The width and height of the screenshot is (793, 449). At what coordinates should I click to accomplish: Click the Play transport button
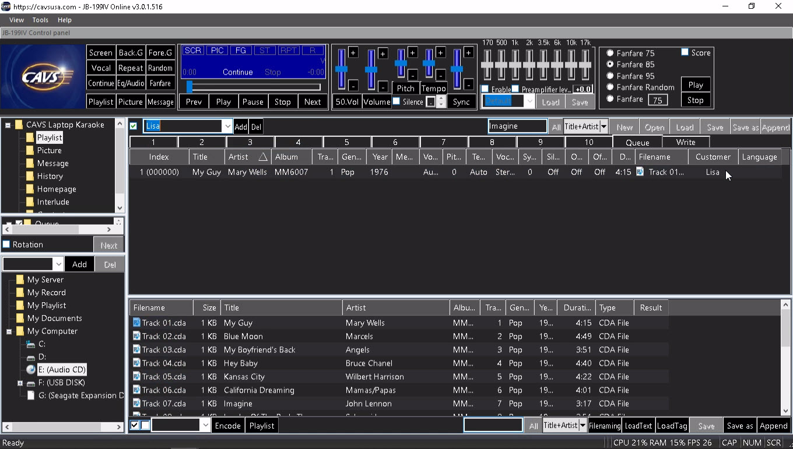click(x=223, y=101)
